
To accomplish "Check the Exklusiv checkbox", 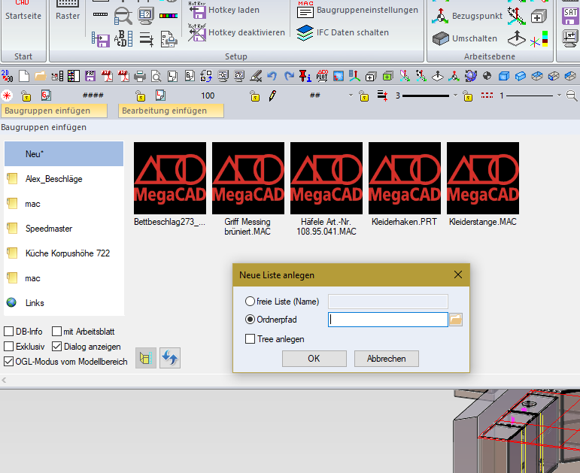I will pos(8,347).
